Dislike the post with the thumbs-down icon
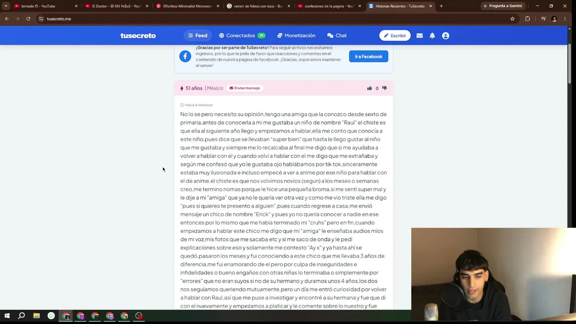The height and width of the screenshot is (324, 576). [384, 88]
